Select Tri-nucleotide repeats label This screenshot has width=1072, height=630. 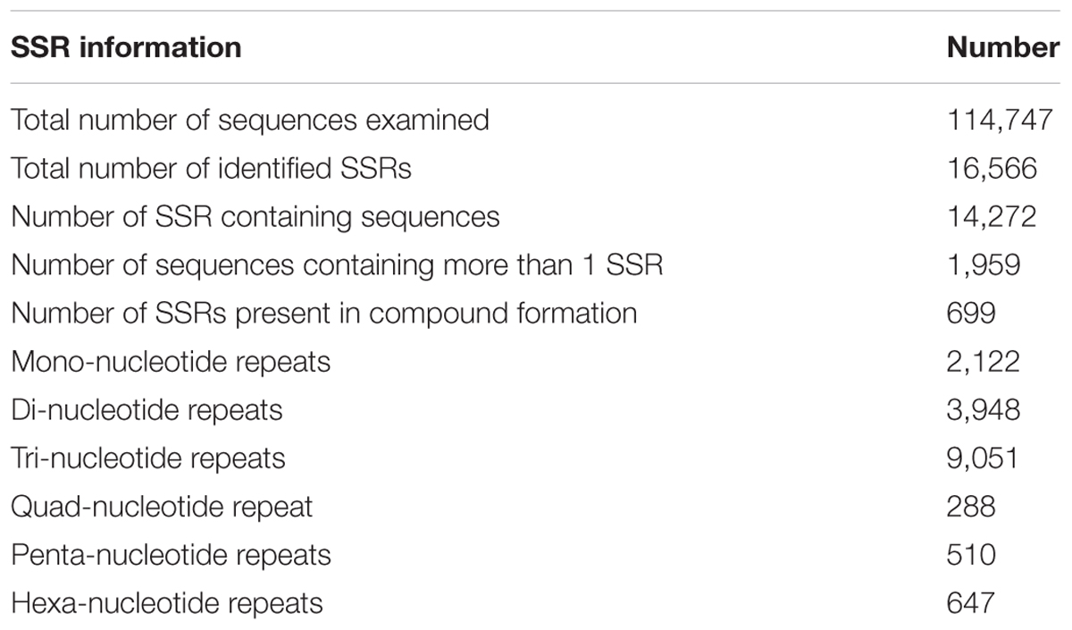tap(148, 458)
